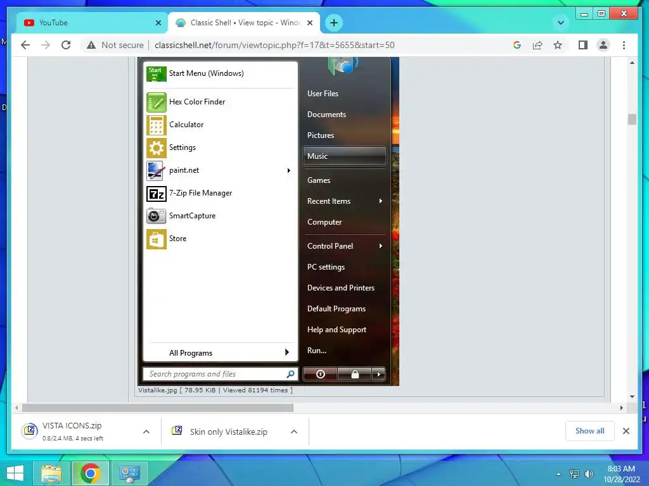The height and width of the screenshot is (486, 649).
Task: Click Pictures menu entry
Action: point(320,135)
